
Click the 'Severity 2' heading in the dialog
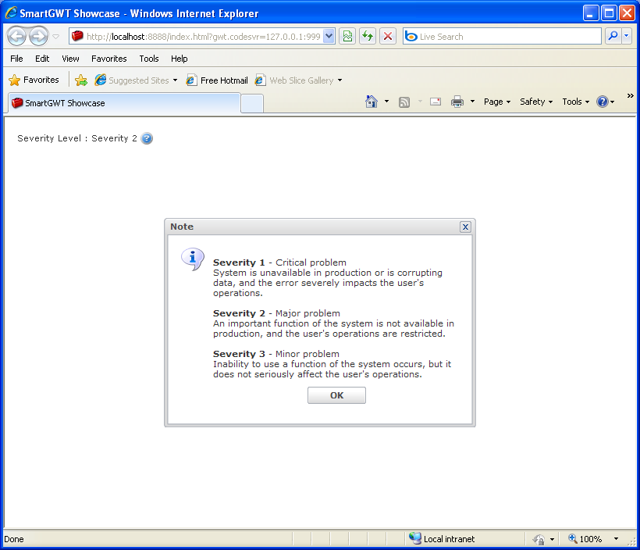point(239,313)
